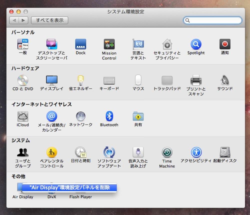The height and width of the screenshot is (215, 250).
Task: Open デスクトップとスクリーンセーバ preferences
Action: [x=52, y=44]
